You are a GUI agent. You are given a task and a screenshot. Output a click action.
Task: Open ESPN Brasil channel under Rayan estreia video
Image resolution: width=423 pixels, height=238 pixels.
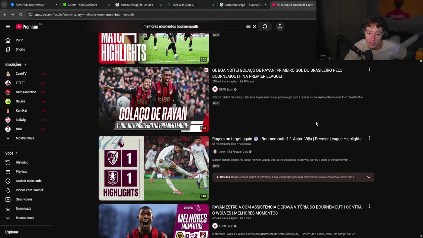[x=226, y=226]
